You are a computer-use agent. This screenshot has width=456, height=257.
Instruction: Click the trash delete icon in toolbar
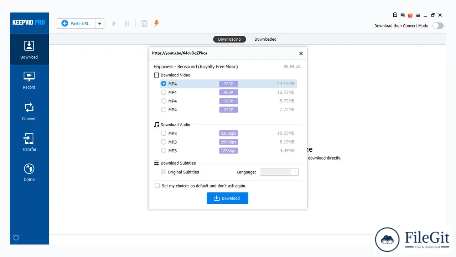click(144, 24)
